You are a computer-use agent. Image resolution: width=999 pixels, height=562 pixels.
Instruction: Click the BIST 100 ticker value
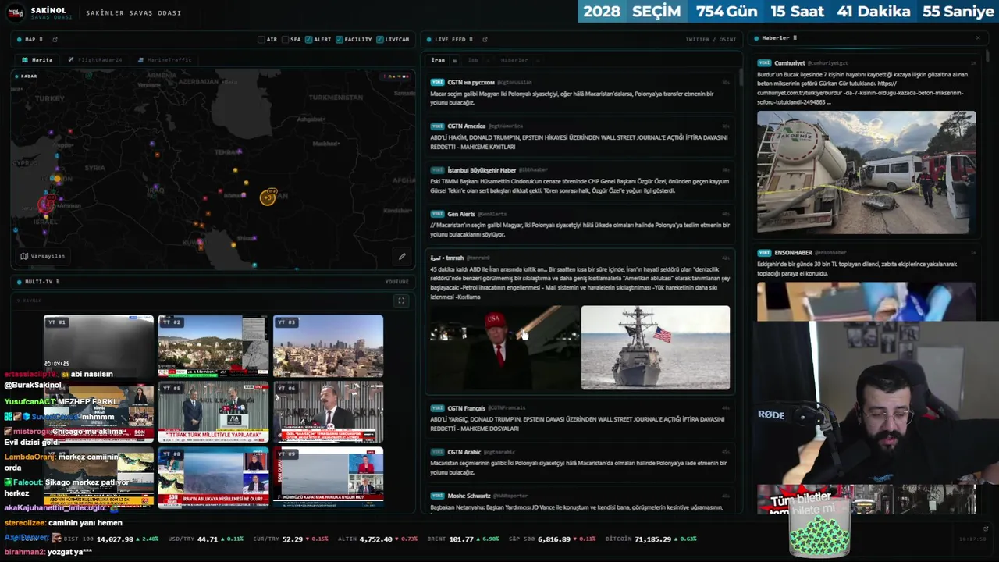tap(116, 539)
